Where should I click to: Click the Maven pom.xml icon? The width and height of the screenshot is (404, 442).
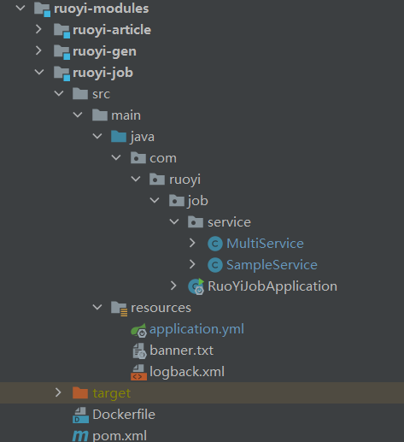pyautogui.click(x=80, y=436)
